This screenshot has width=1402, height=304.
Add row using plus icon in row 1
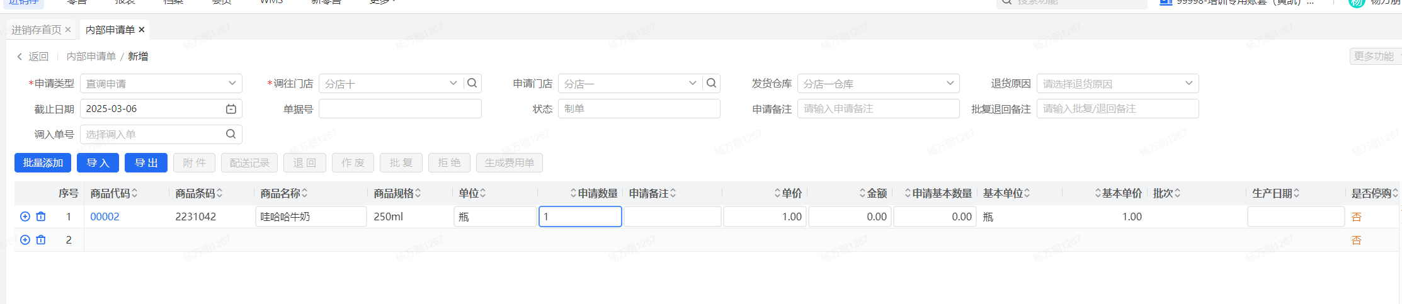25,217
